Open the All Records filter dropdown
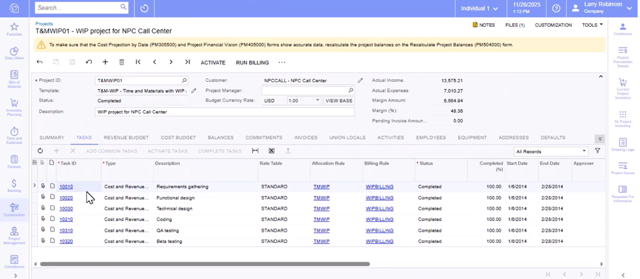Image resolution: width=640 pixels, height=279 pixels. tap(551, 152)
